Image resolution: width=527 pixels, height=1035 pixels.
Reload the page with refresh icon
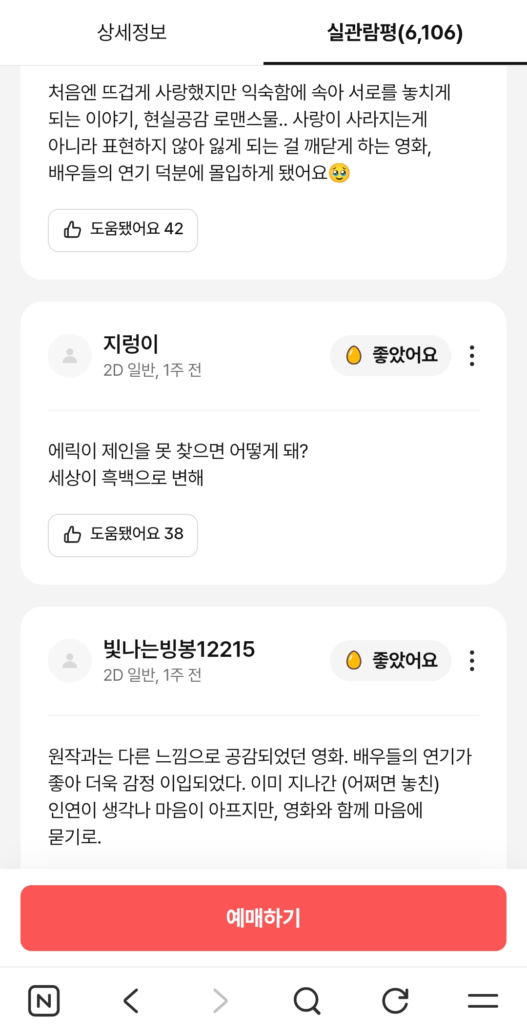[x=395, y=1001]
